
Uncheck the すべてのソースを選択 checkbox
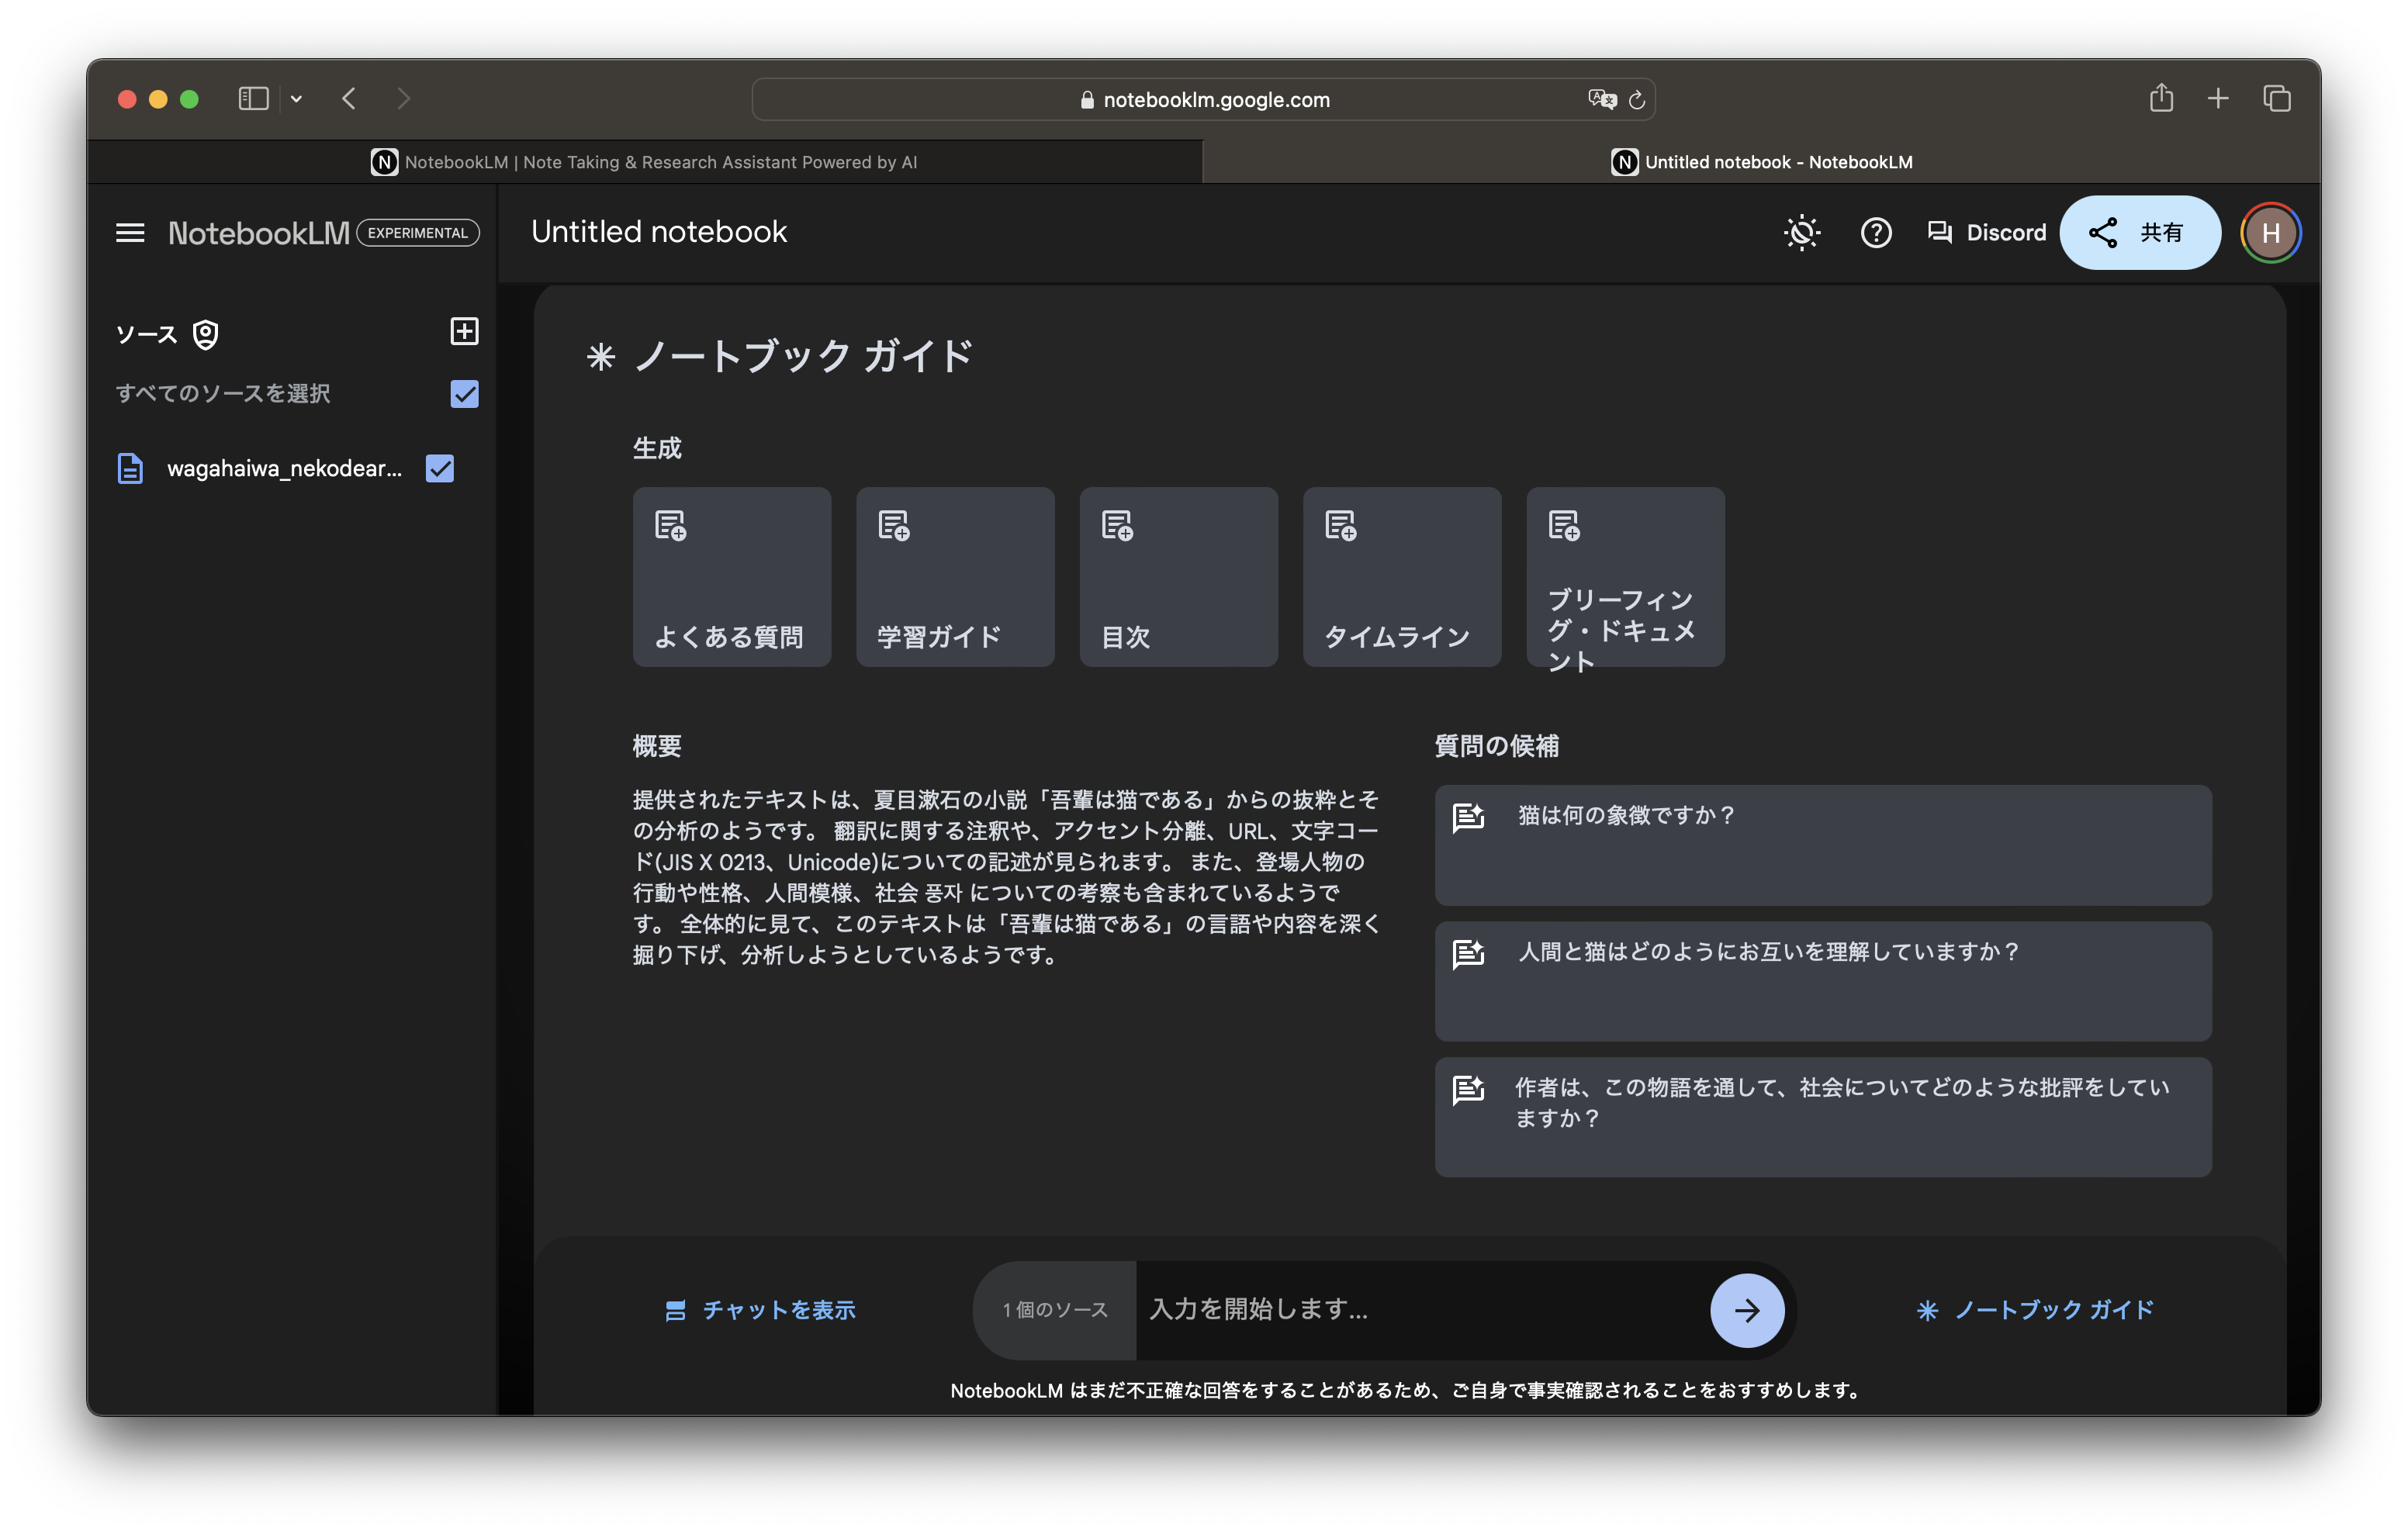click(464, 394)
